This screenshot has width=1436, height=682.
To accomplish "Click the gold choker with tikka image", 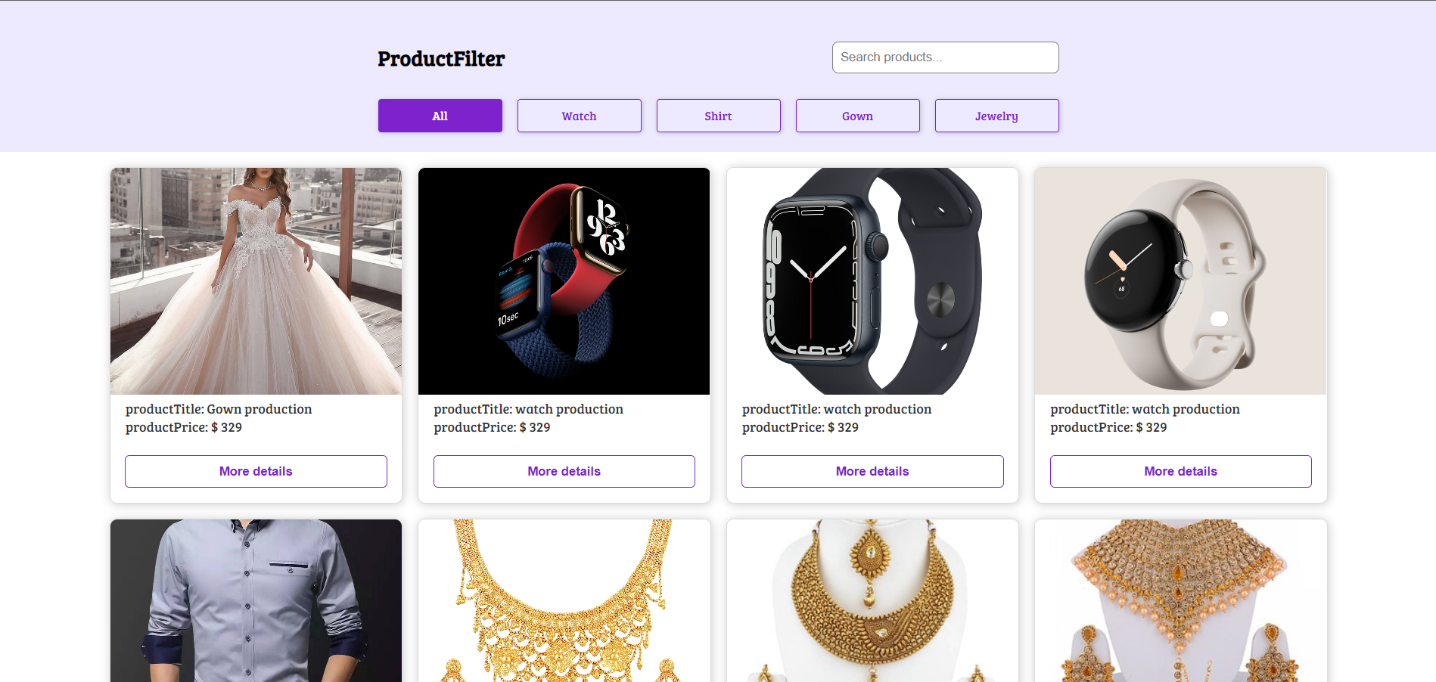I will (x=872, y=600).
